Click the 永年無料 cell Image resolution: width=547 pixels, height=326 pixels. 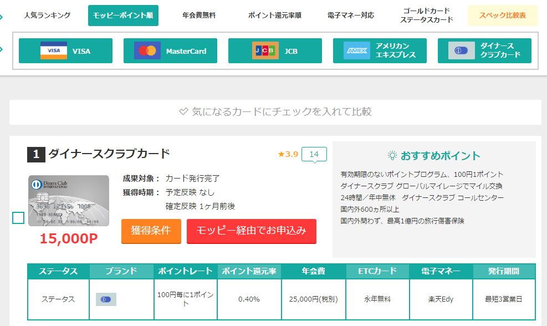pyautogui.click(x=377, y=299)
